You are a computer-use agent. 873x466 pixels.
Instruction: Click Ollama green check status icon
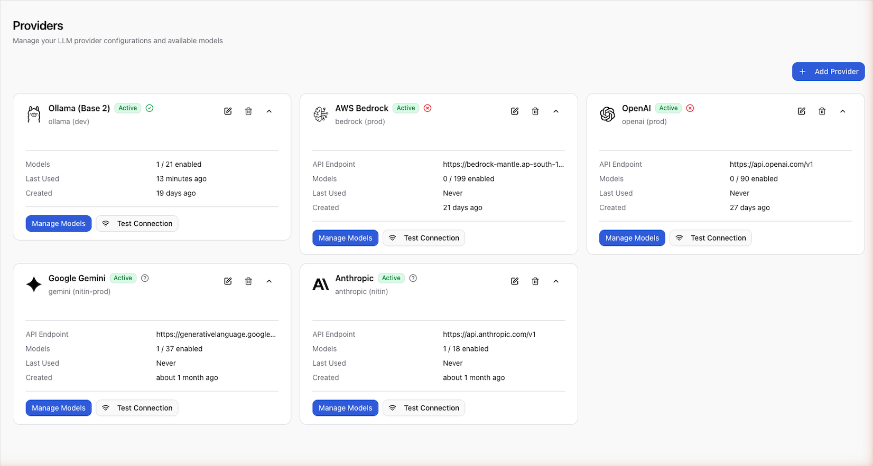[x=150, y=108]
